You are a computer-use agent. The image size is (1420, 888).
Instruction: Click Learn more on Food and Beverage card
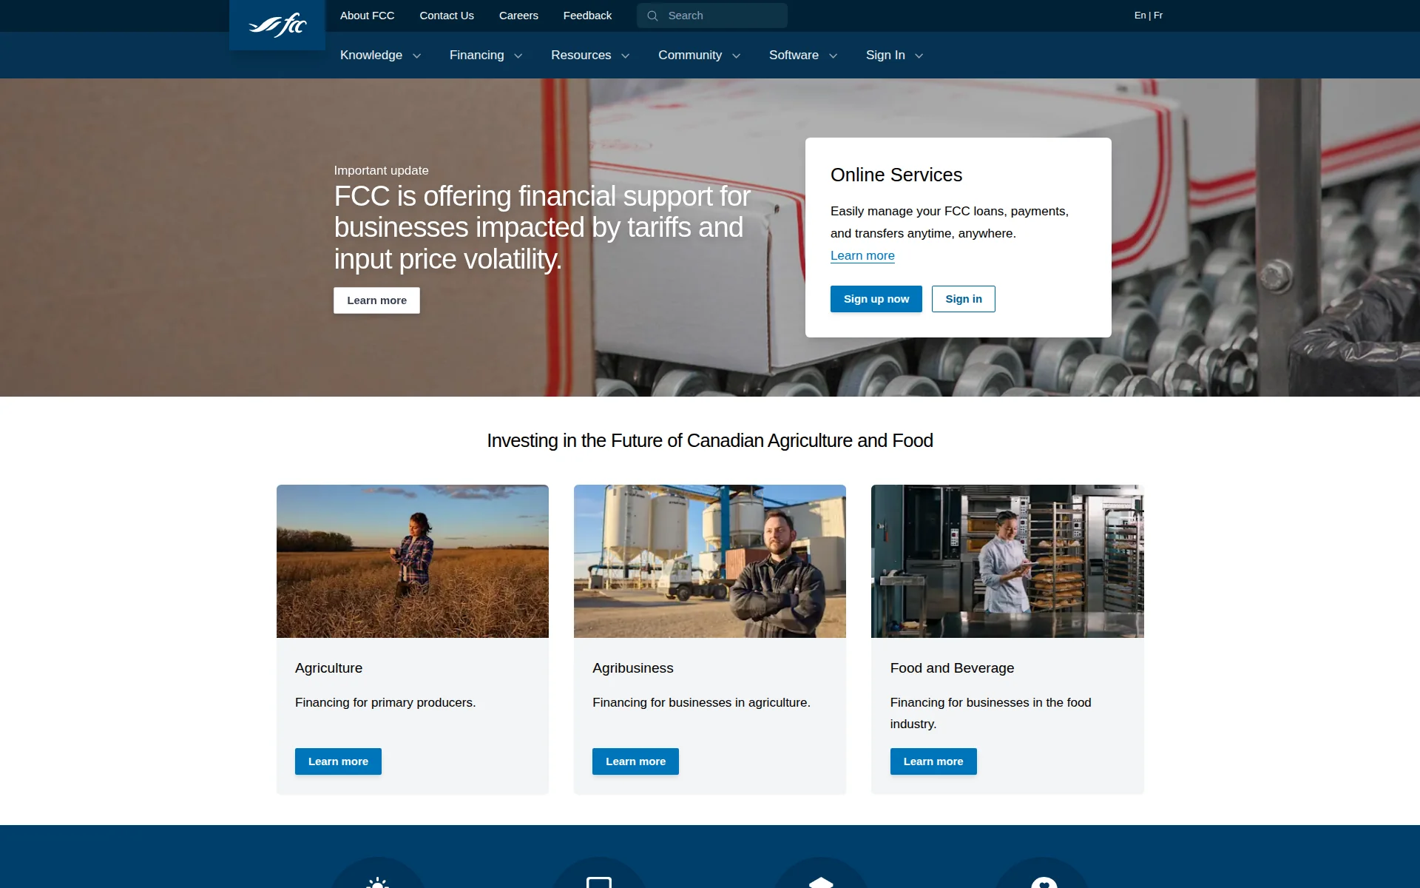tap(933, 761)
